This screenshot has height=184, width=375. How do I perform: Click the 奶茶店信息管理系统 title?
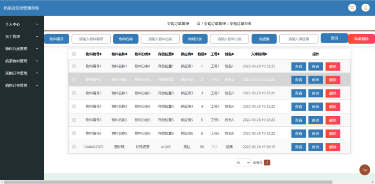pyautogui.click(x=21, y=8)
